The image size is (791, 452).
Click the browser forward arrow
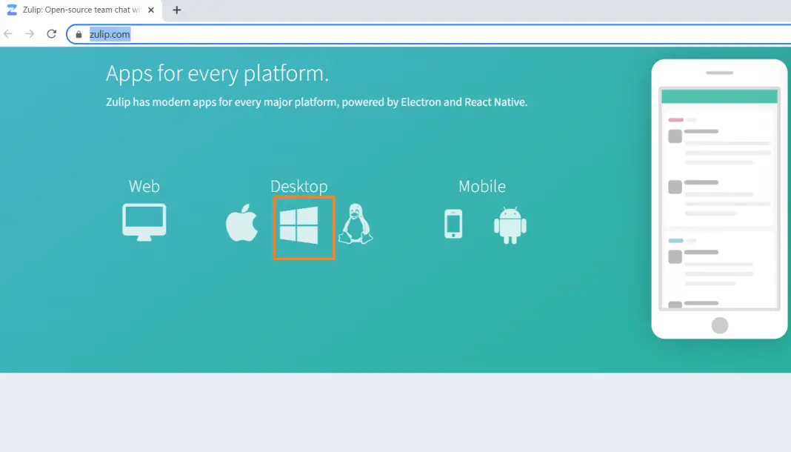(30, 34)
